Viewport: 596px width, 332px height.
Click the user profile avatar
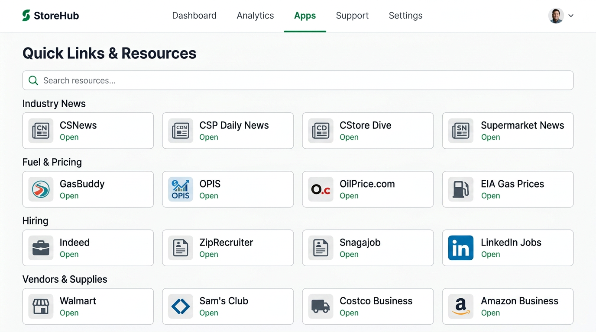(556, 16)
